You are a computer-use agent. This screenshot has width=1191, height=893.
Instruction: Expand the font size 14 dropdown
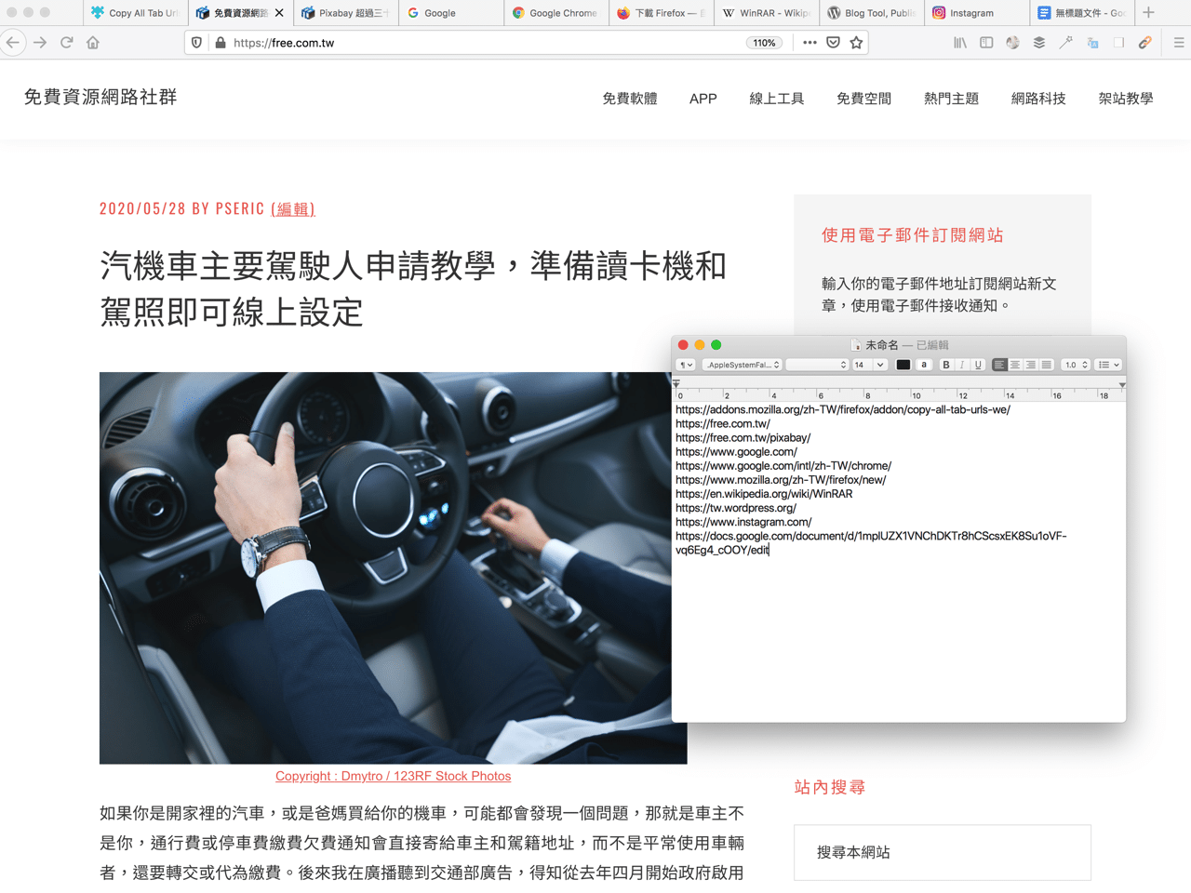[x=879, y=365]
